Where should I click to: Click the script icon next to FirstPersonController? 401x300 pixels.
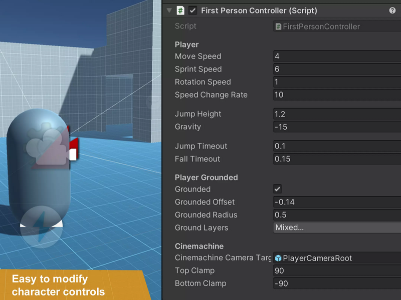278,26
